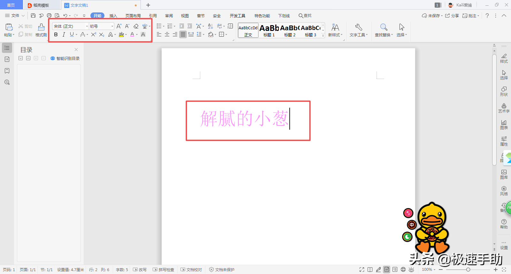The image size is (511, 274).
Task: Click highlight color swatch
Action: [121, 34]
